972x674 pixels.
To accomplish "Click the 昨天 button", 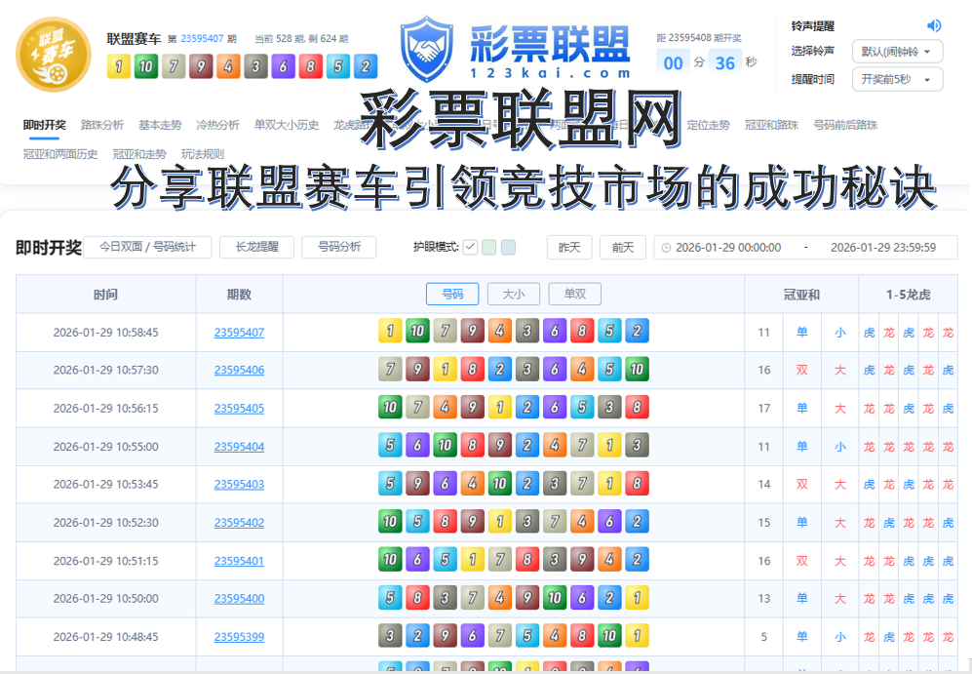I will click(568, 248).
